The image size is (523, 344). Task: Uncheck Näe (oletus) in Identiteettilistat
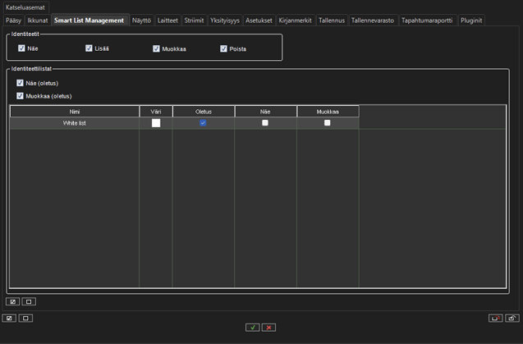tap(20, 83)
